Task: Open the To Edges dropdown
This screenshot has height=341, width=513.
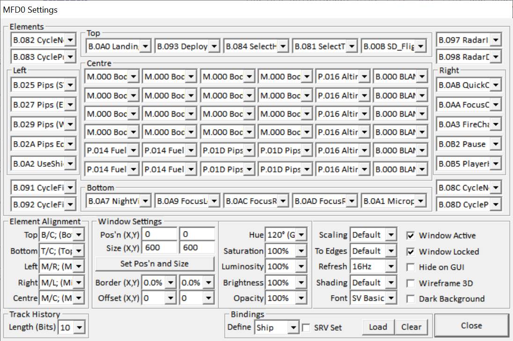Action: 374,251
